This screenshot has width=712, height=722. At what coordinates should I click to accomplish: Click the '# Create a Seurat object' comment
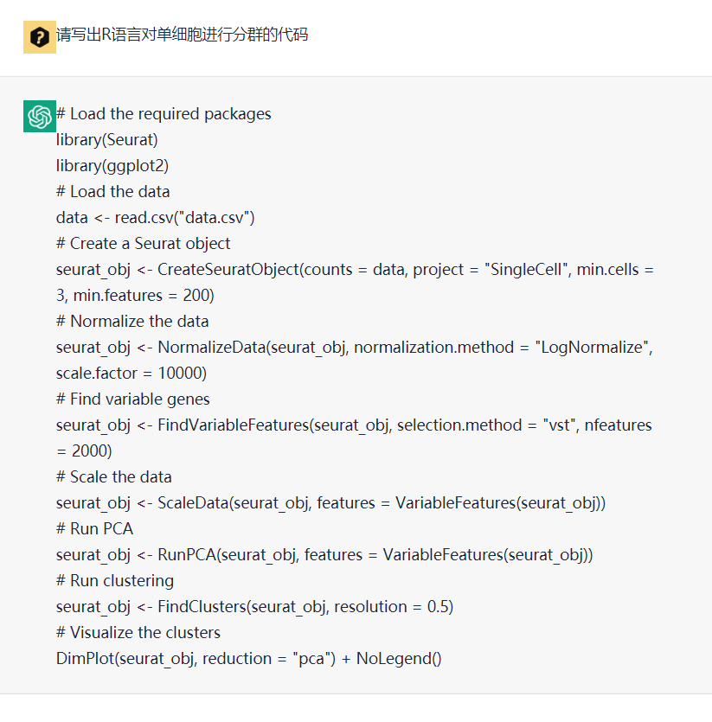pos(143,243)
